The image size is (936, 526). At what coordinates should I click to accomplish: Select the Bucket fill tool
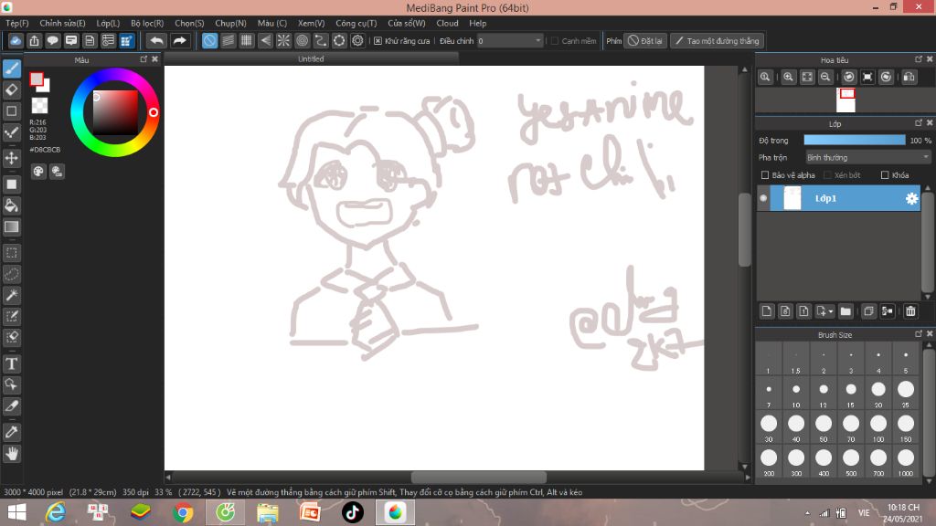tap(11, 205)
